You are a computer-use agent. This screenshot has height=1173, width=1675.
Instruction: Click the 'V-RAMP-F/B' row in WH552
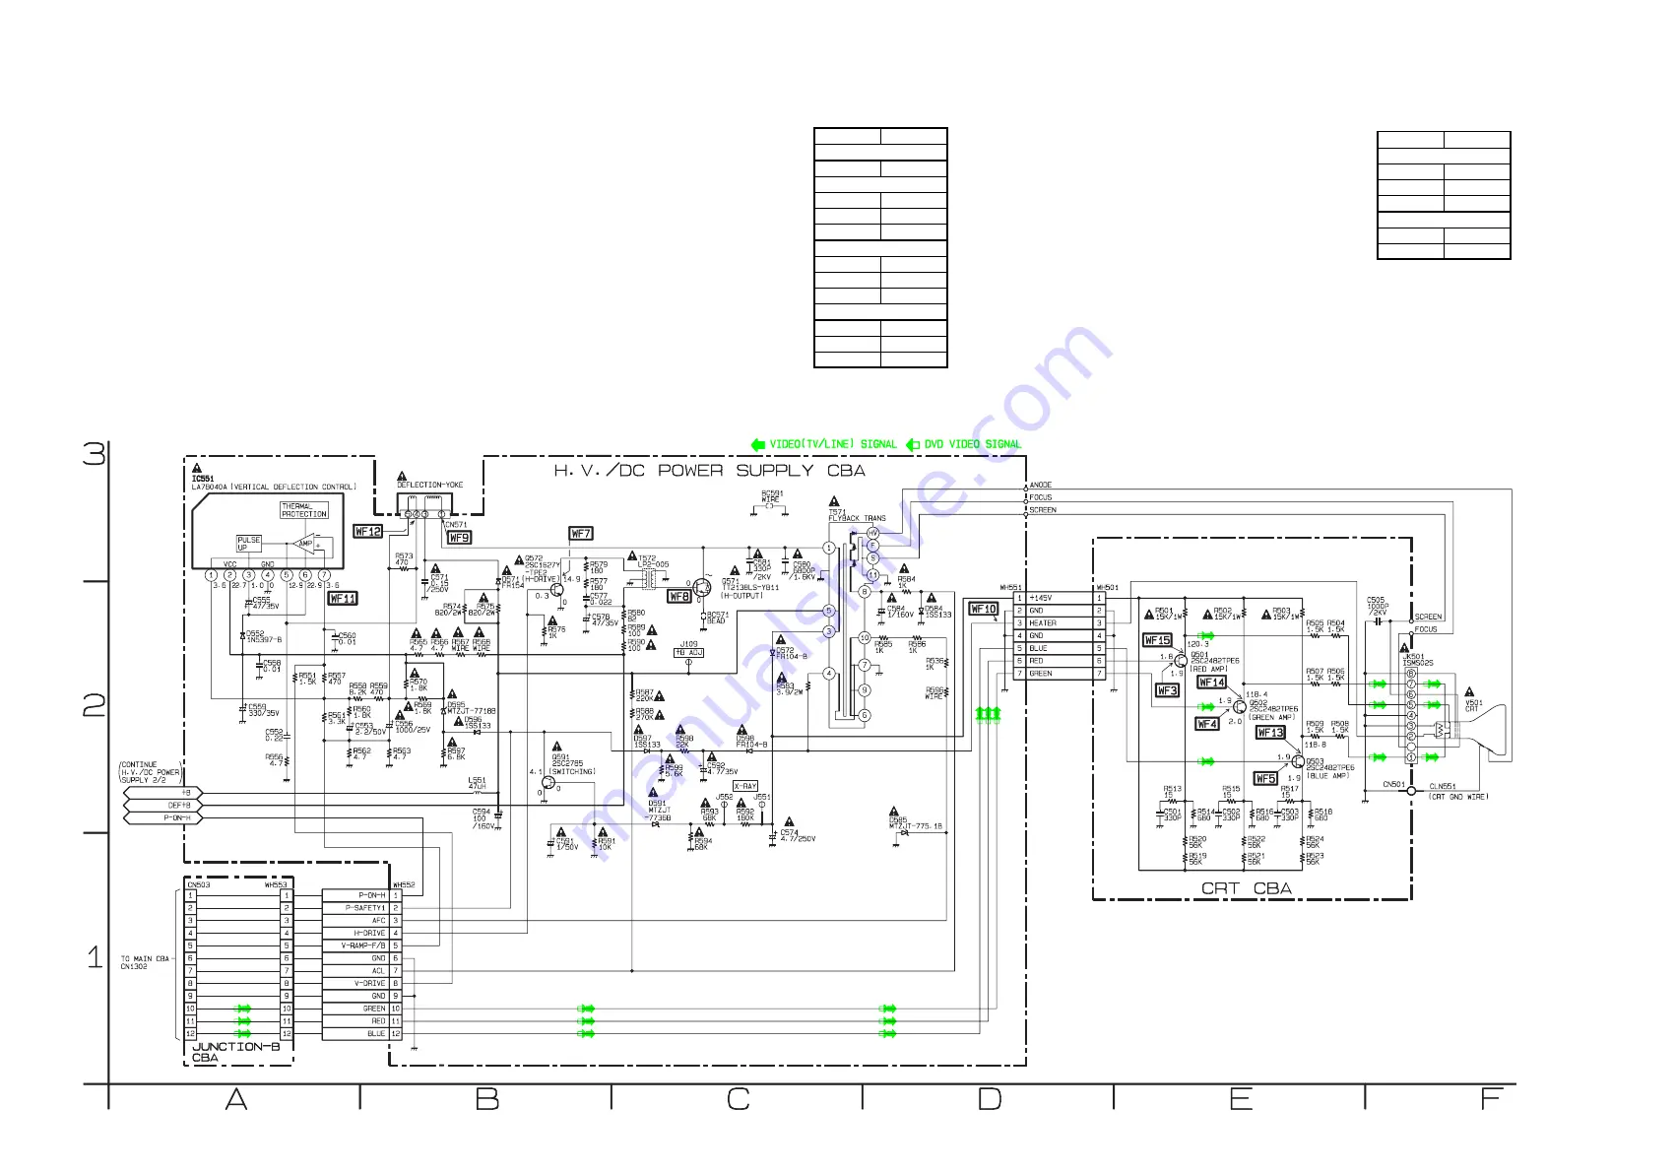click(361, 945)
